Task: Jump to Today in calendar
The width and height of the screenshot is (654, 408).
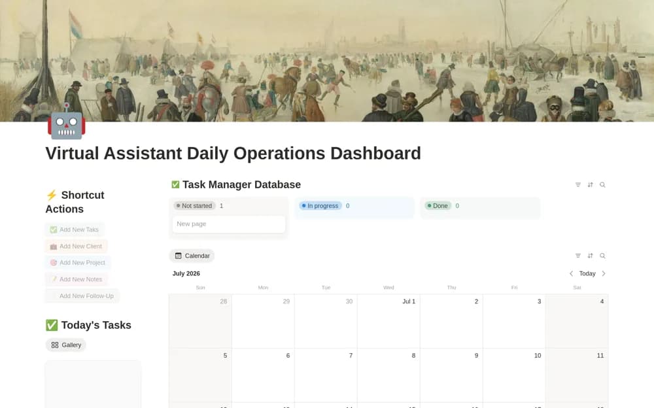Action: [587, 274]
